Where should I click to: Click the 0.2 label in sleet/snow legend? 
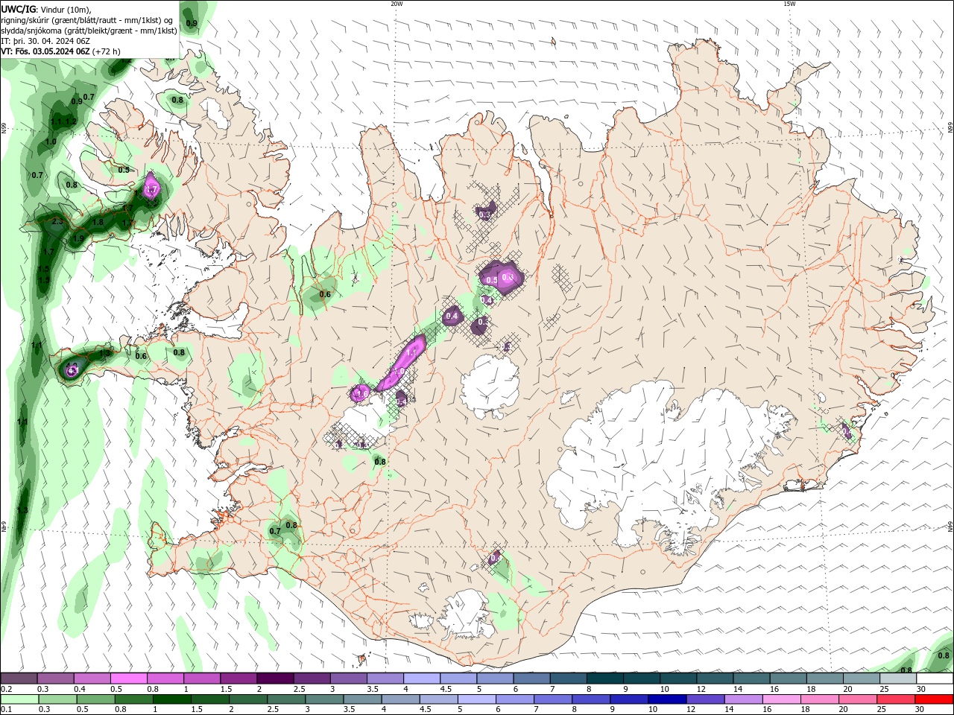(6, 689)
